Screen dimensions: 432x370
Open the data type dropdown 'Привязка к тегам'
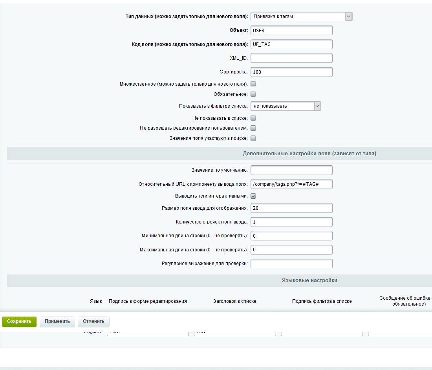tap(301, 16)
